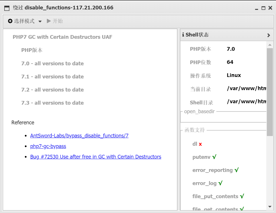Click the Shell panel vertical scrollbar thumb
Viewport: 276px width, 213px height.
point(270,92)
